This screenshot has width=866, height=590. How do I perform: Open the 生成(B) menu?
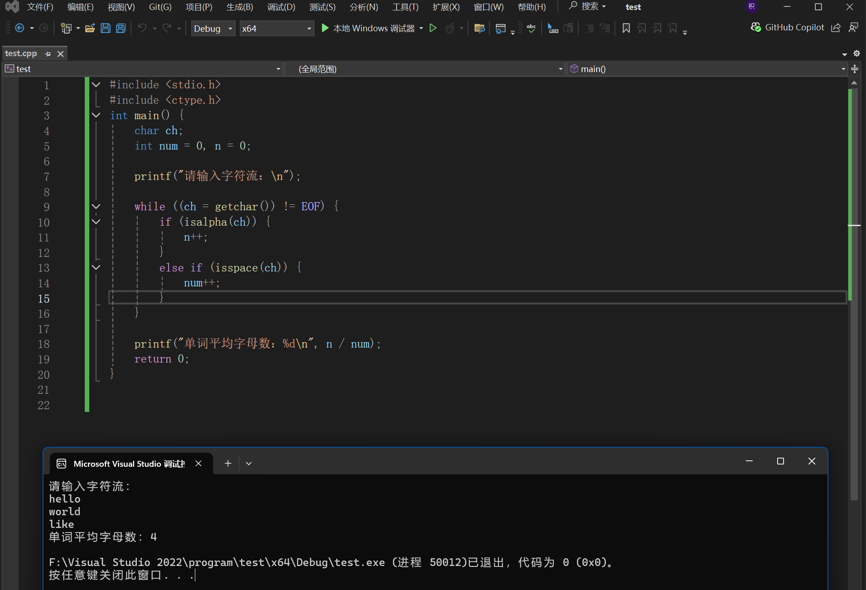[x=240, y=7]
